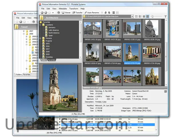This screenshot has width=183, height=137.
Task: Click the Favorites star icon in tree
Action: pyautogui.click(x=41, y=22)
